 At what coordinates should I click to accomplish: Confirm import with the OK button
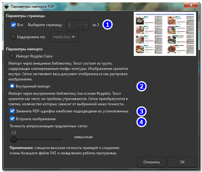(x=182, y=162)
